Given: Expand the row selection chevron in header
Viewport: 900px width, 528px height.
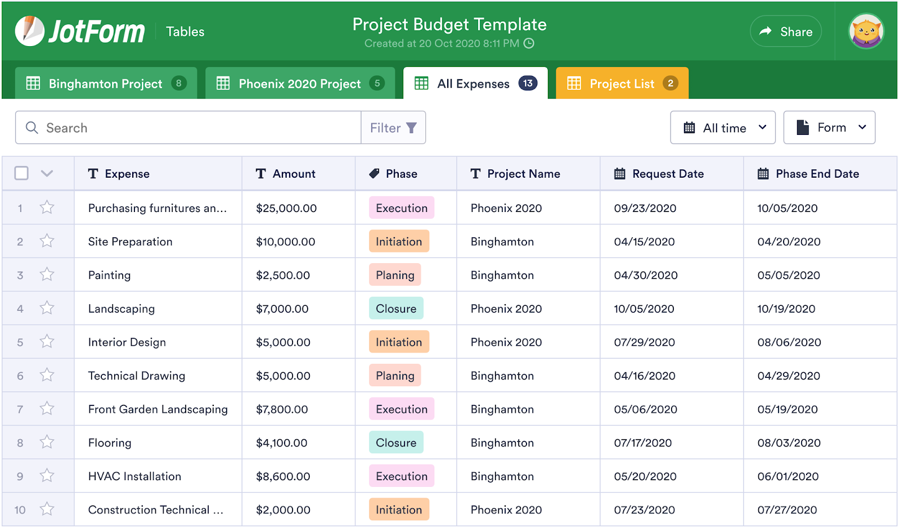Looking at the screenshot, I should coord(47,173).
